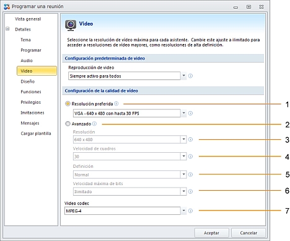Click info icon beside Definición field
290x241 pixels.
coord(190,175)
